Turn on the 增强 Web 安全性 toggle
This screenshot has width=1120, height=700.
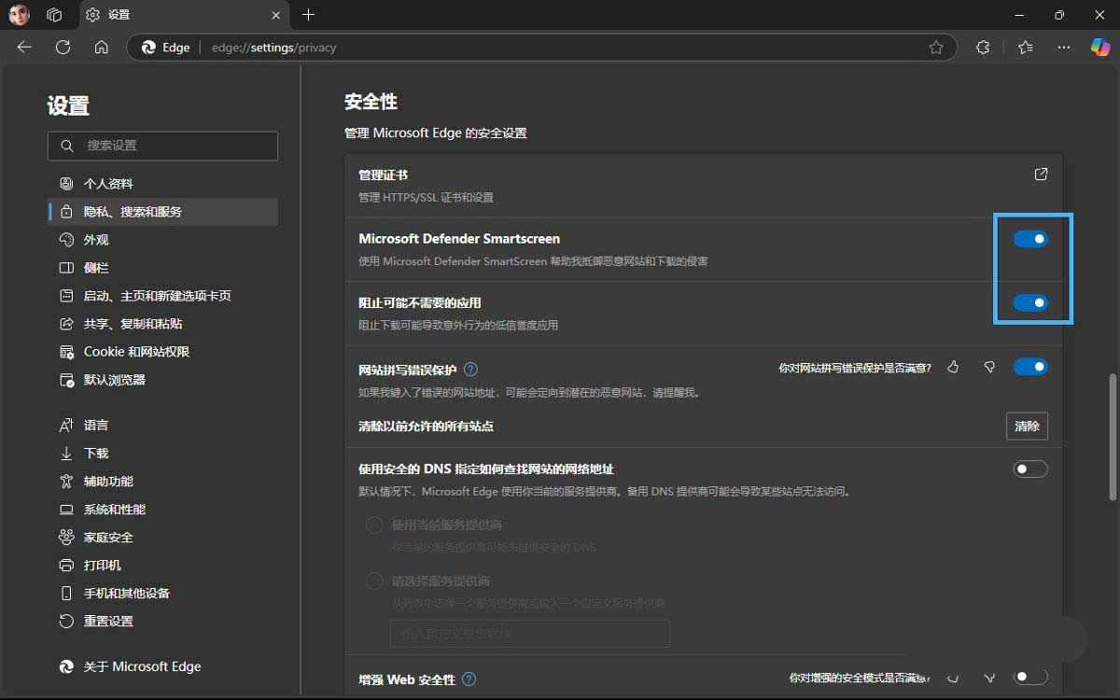tap(1030, 677)
